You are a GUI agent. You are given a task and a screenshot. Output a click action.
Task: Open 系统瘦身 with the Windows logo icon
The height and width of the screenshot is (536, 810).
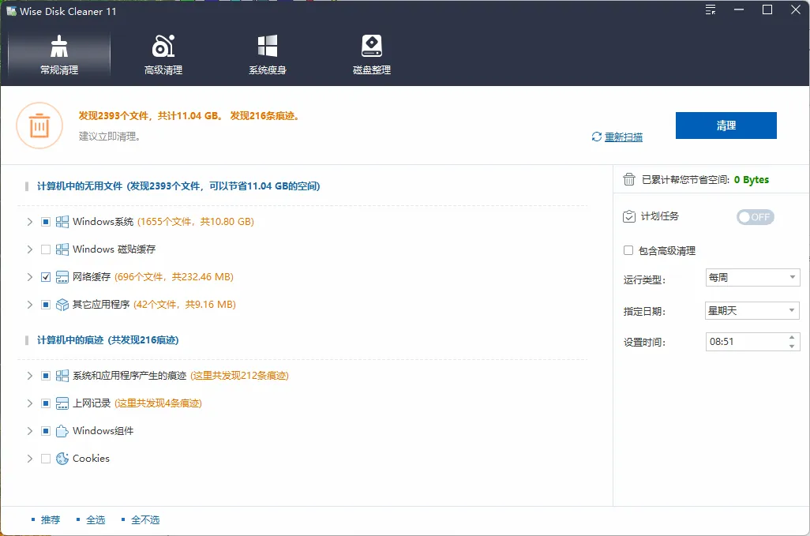pos(266,46)
